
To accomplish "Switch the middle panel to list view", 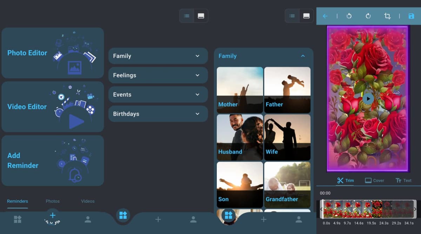I will [186, 16].
